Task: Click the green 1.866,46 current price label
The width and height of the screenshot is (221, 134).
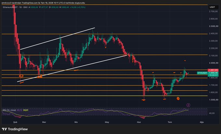Action: point(214,73)
